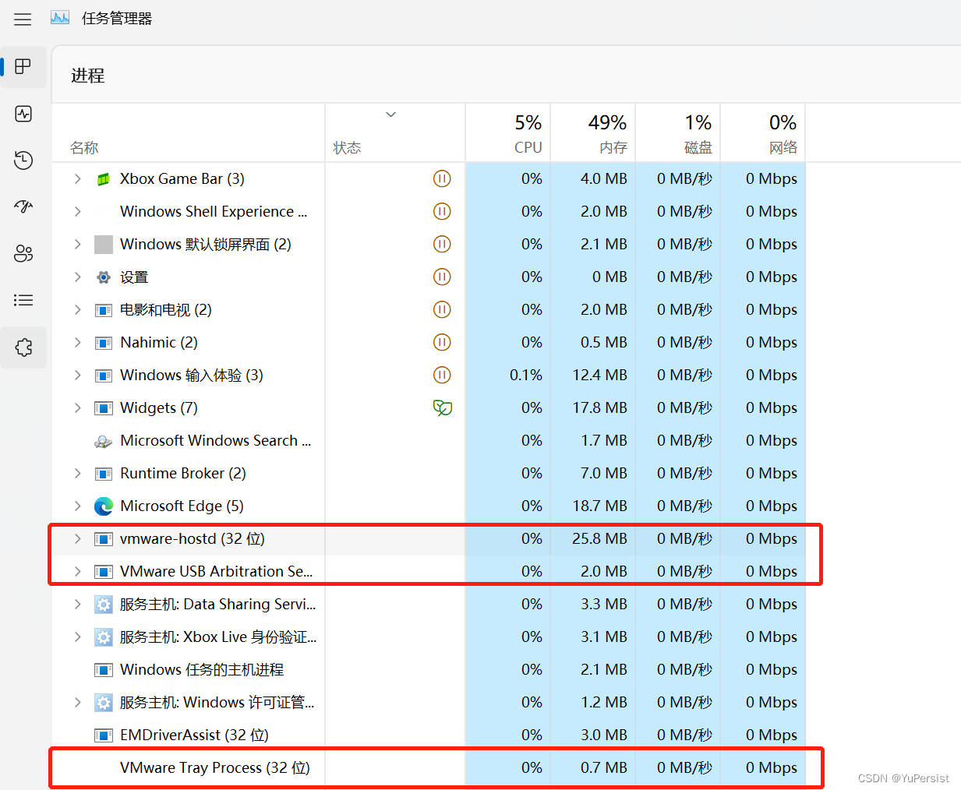Open the hamburger navigation menu
Image resolution: width=961 pixels, height=790 pixels.
click(x=23, y=19)
